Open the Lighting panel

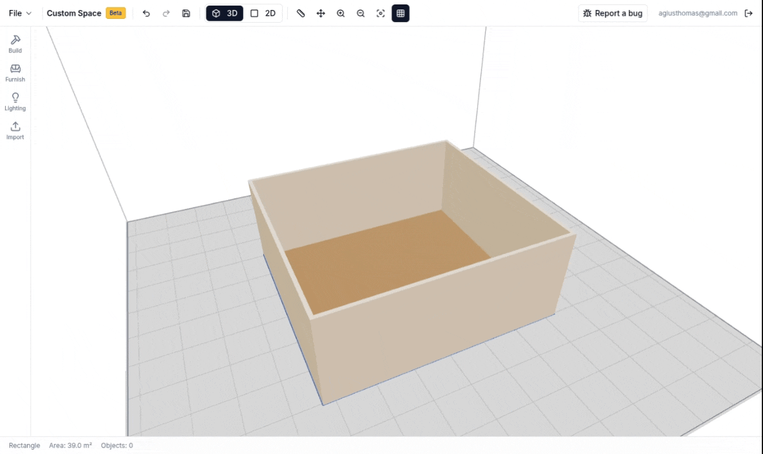click(15, 102)
